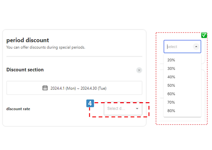The height and width of the screenshot is (150, 212).
Task: Click the 2024.4.30 (Tue) end date text
Action: point(93,88)
